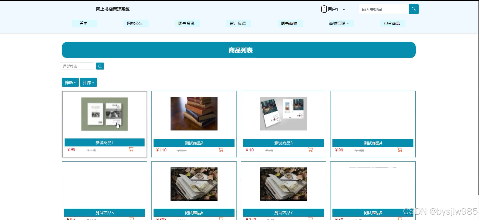Viewport: 479px width, 220px height.
Task: Click into the 局部检索 search box
Action: tap(78, 66)
